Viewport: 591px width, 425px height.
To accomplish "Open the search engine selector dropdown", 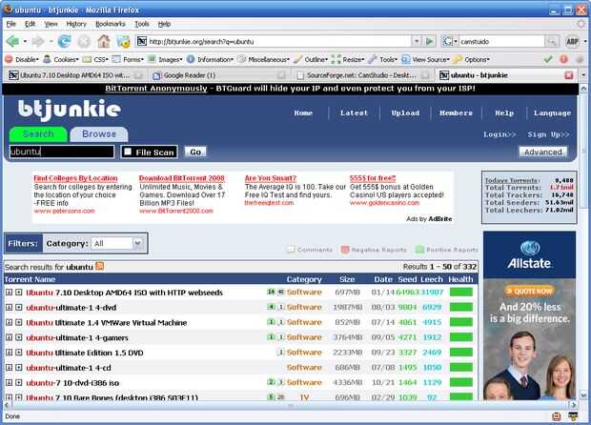I will point(451,41).
